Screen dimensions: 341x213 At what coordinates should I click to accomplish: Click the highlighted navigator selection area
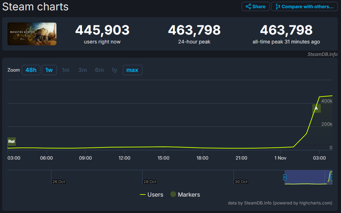coord(308,177)
